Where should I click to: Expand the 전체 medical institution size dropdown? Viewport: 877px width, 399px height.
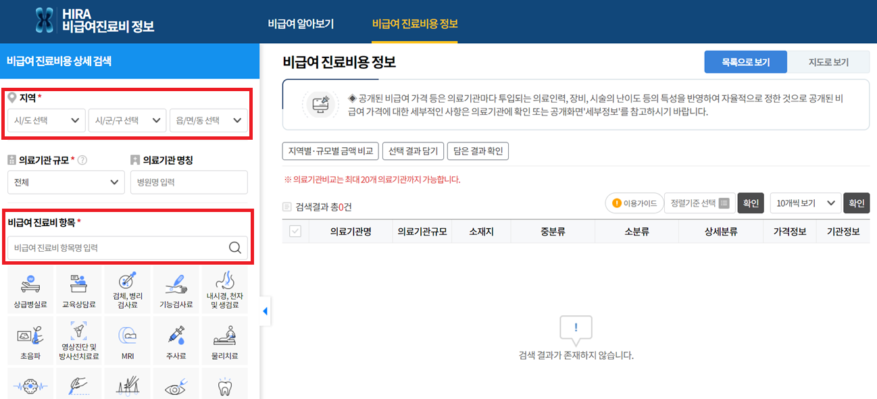click(x=66, y=182)
